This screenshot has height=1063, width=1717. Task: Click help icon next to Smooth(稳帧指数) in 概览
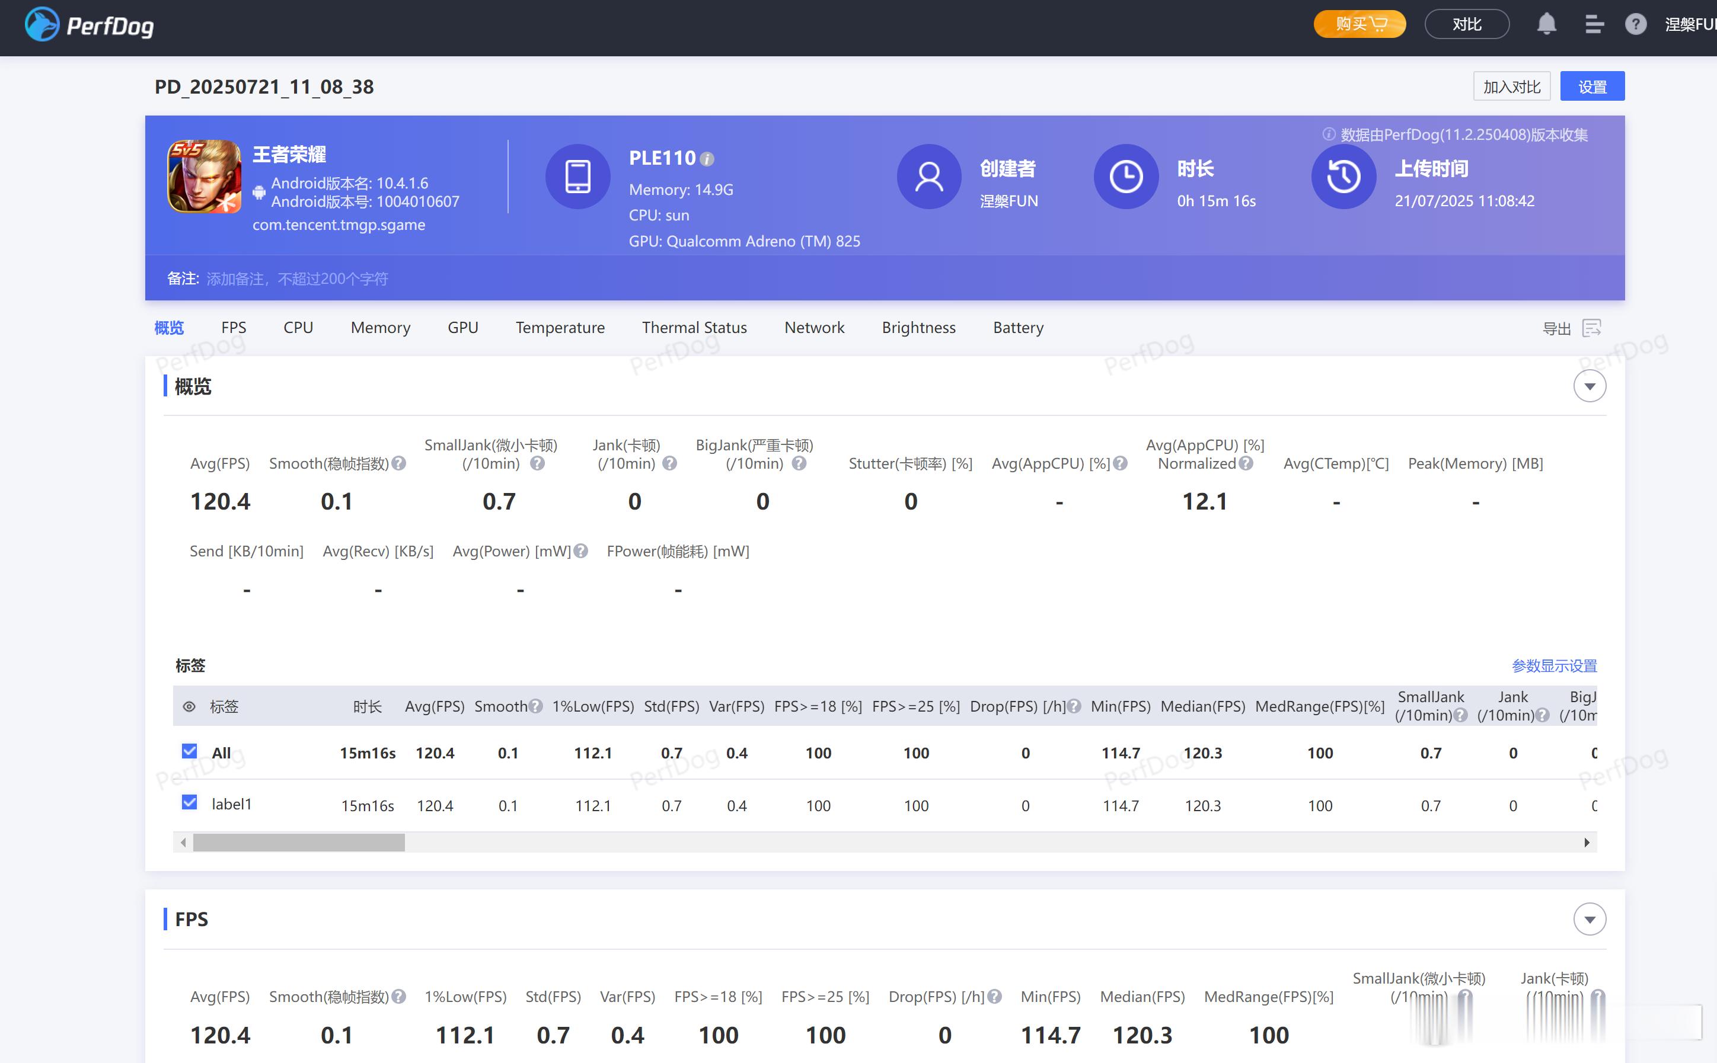coord(399,463)
